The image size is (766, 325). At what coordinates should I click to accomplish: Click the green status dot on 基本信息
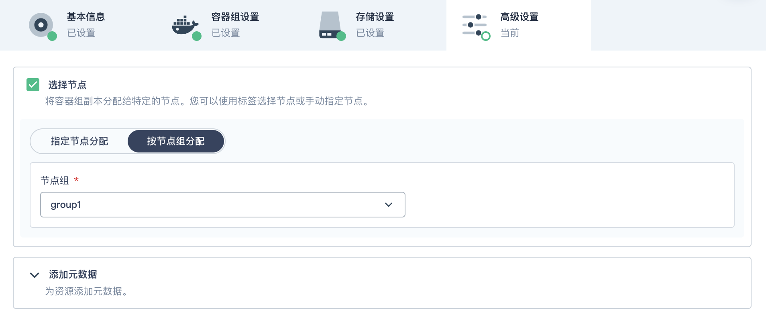(x=53, y=36)
